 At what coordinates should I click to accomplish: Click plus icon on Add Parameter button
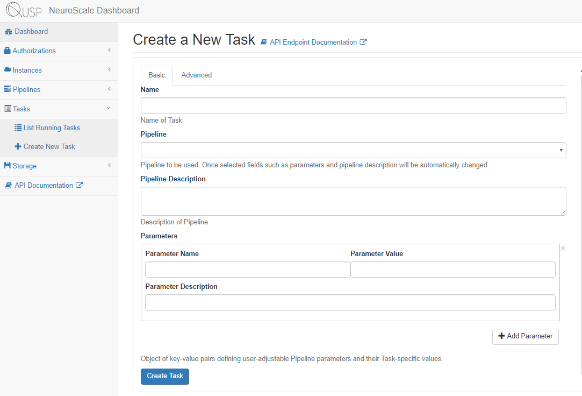(501, 336)
